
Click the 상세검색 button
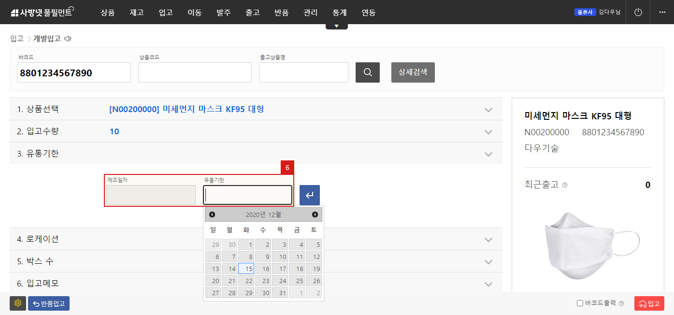413,72
